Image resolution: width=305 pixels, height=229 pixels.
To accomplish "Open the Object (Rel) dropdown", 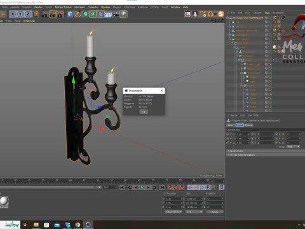I will [x=173, y=212].
